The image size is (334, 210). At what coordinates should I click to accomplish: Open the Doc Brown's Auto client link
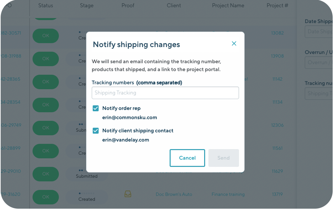(x=174, y=194)
